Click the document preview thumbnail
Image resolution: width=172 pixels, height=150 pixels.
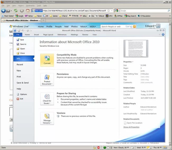click(x=136, y=49)
